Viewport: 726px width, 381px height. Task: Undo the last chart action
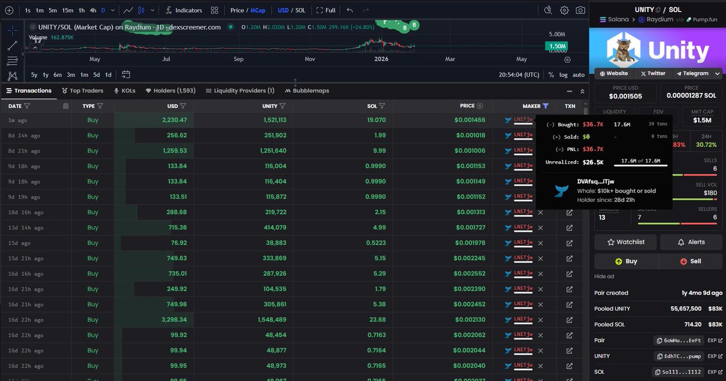pyautogui.click(x=350, y=10)
